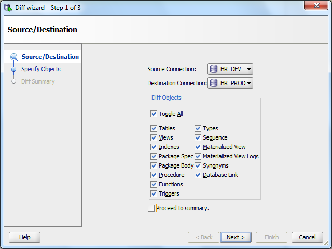Enable Proceed to summary checkbox
The image size is (332, 249).
[x=151, y=208]
